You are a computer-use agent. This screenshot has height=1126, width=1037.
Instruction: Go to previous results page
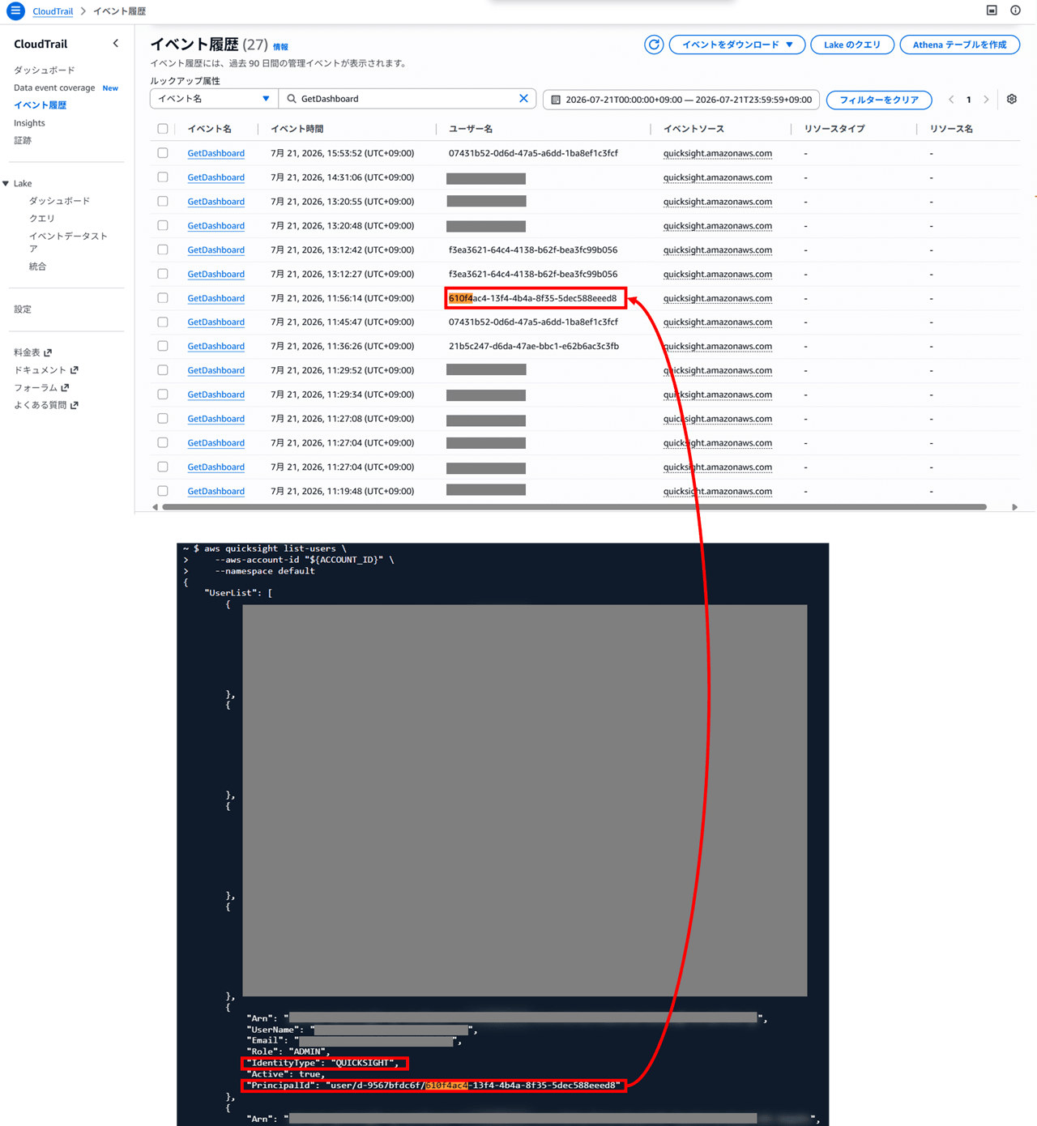[951, 100]
